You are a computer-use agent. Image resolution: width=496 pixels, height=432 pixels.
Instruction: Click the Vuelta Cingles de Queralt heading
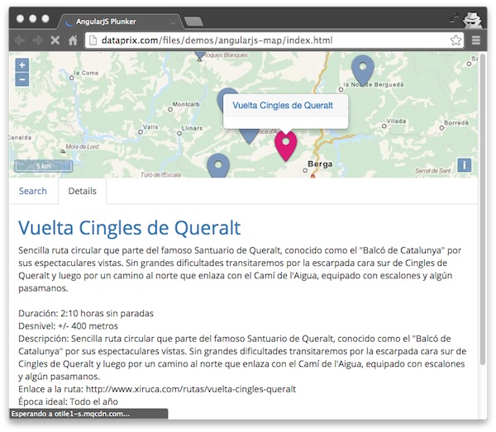click(x=130, y=227)
